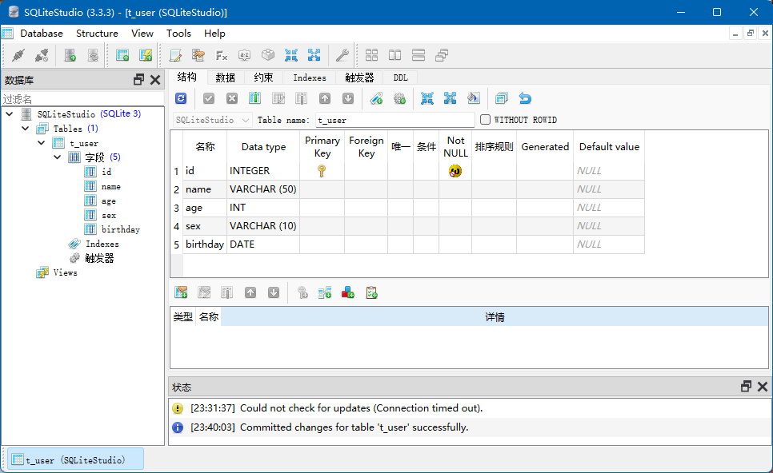Click the create new table icon
773x473 pixels.
[x=122, y=55]
